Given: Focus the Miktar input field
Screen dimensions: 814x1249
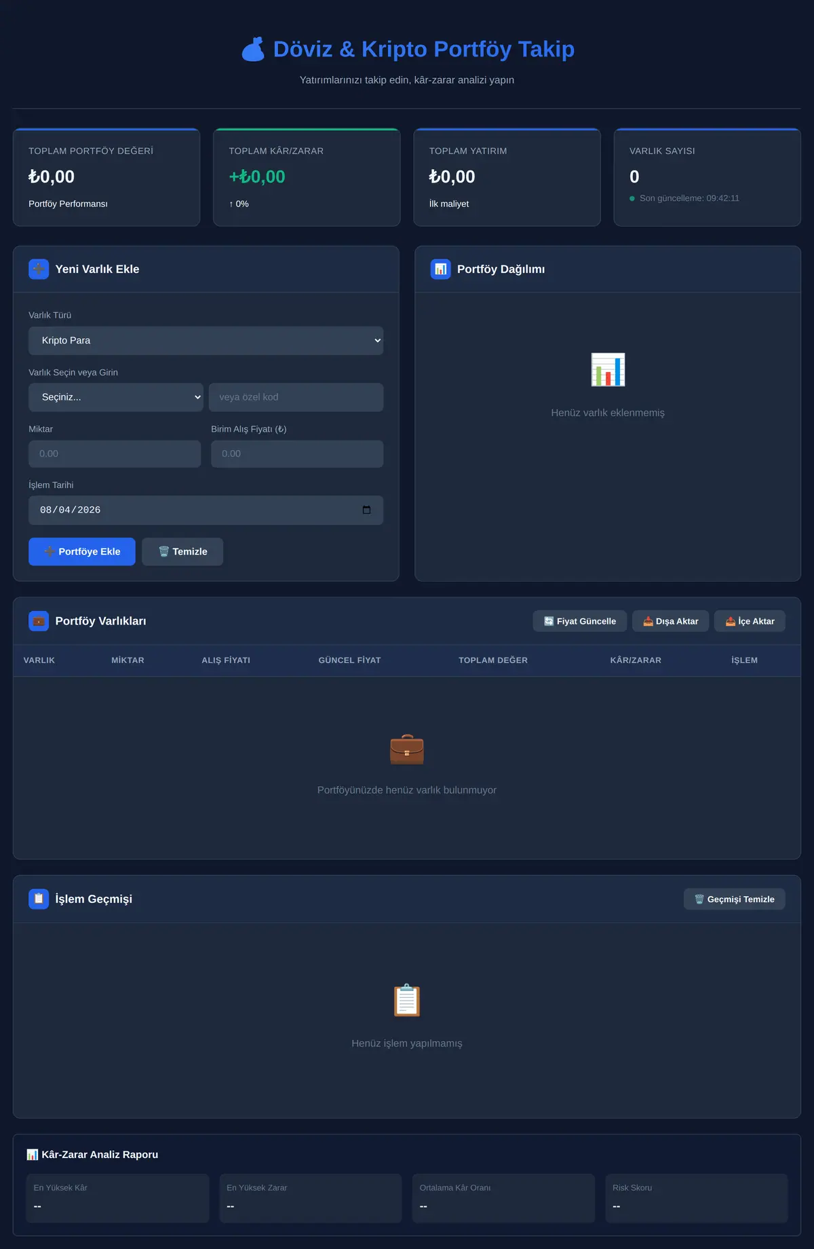Looking at the screenshot, I should click(x=115, y=453).
